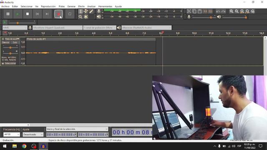
Task: Adjust the track gain slider
Action: (10, 47)
